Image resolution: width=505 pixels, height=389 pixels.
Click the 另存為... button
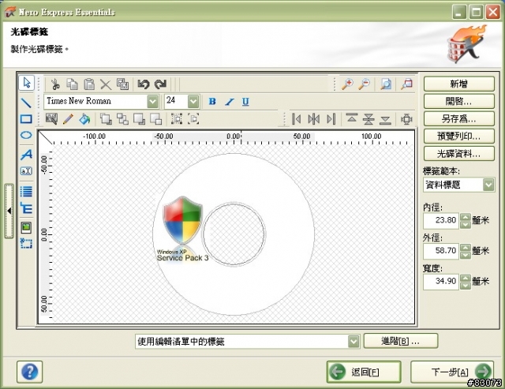click(459, 119)
